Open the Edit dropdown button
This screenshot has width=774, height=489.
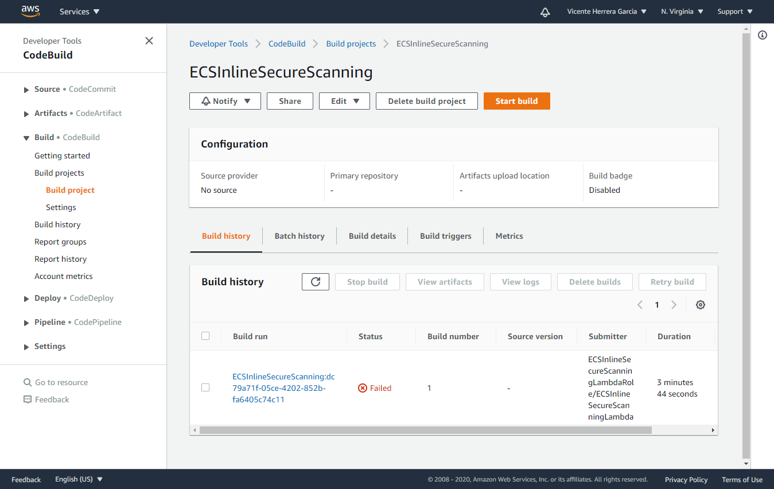click(x=344, y=101)
